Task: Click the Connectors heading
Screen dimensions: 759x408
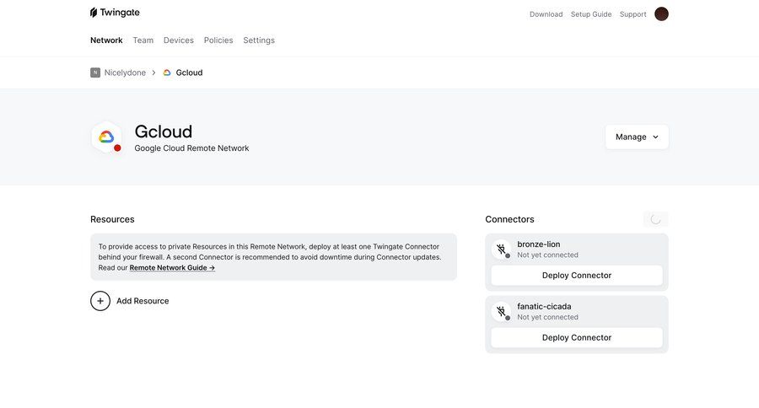Action: (509, 219)
